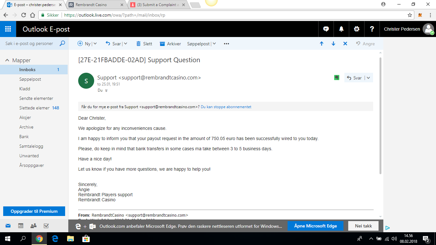Open the settings gear in Outlook header
Image resolution: width=436 pixels, height=245 pixels.
[357, 29]
